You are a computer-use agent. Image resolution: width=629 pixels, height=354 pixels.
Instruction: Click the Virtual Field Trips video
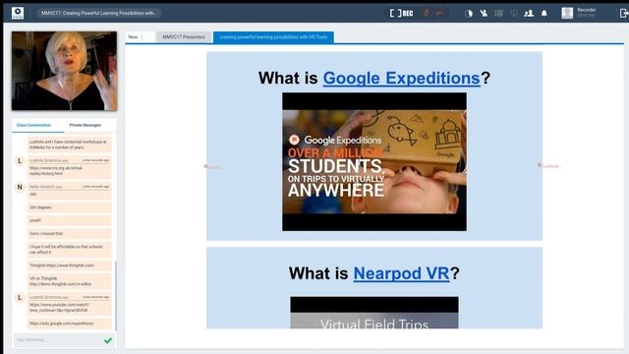point(374,313)
